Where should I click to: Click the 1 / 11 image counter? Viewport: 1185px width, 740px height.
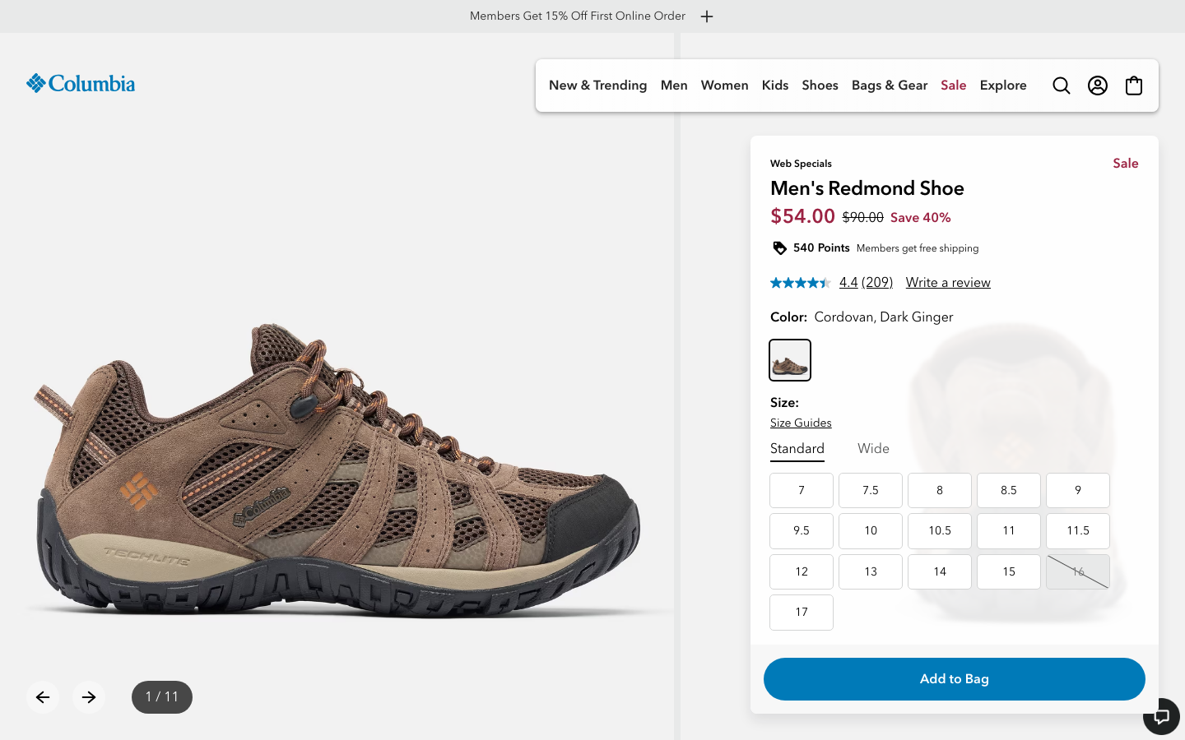pyautogui.click(x=162, y=697)
